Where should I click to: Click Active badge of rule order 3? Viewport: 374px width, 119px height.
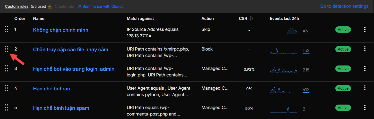pyautogui.click(x=343, y=69)
